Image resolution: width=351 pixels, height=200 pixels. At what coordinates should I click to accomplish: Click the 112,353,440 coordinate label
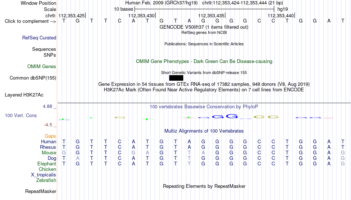click(281, 15)
